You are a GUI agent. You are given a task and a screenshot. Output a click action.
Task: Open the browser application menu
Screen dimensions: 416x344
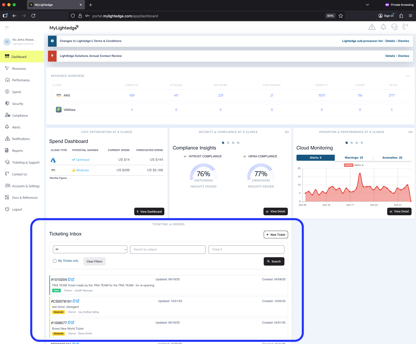tap(410, 16)
